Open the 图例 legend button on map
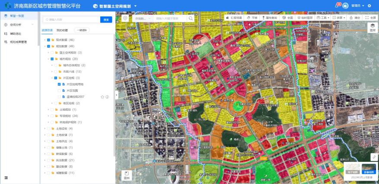Screen dimensions: 379x184 point(127,175)
